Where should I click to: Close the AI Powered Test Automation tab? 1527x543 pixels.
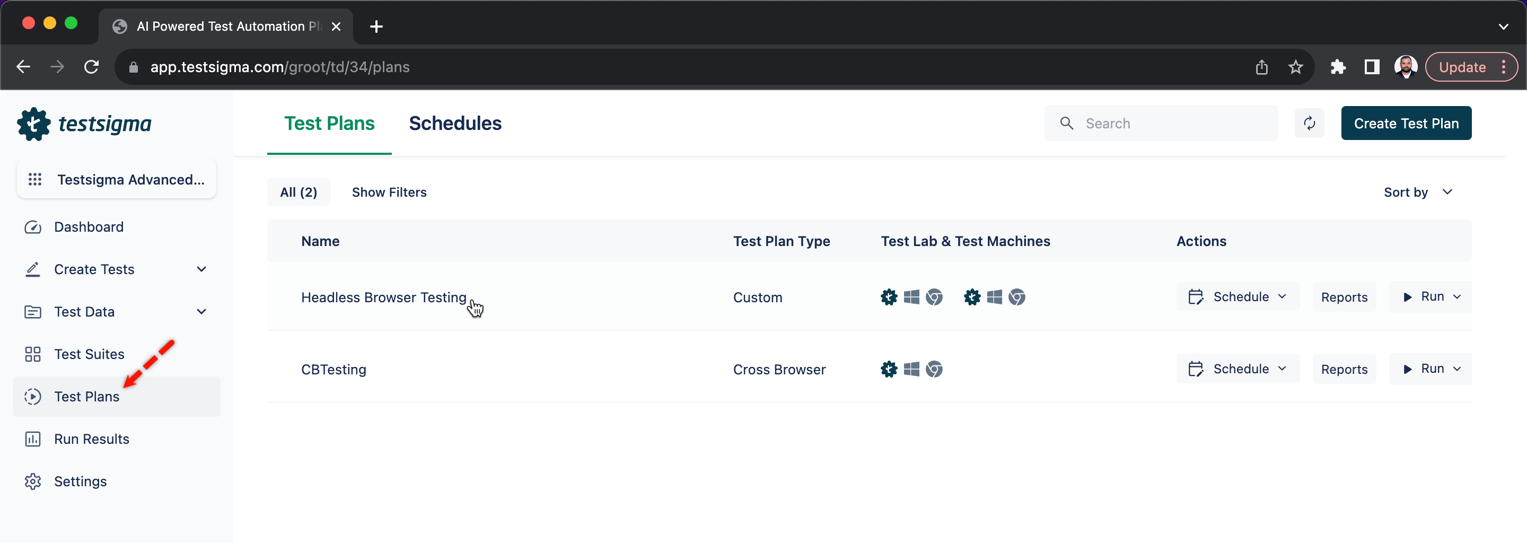point(336,27)
